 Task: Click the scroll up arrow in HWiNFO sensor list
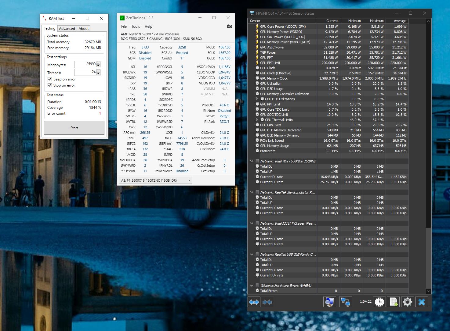pos(428,21)
